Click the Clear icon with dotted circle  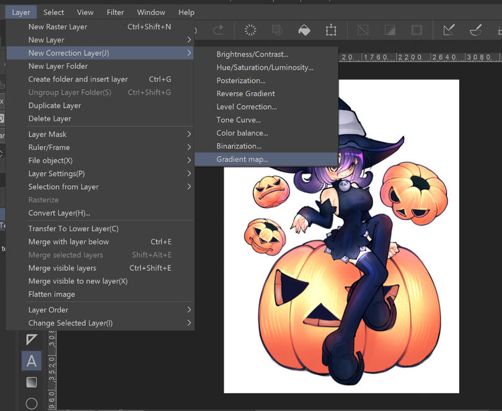pyautogui.click(x=250, y=30)
